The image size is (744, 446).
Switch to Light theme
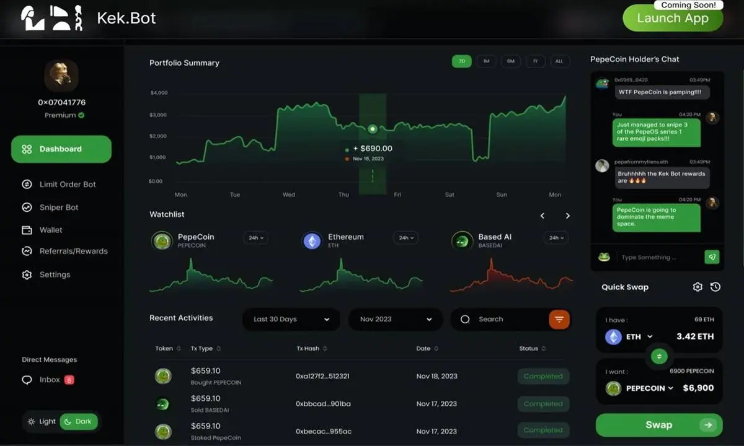click(42, 421)
